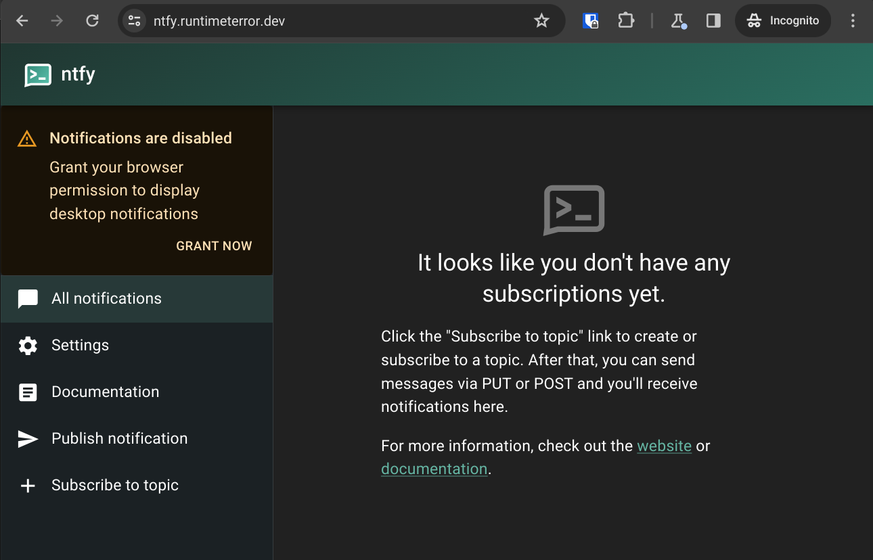Screen dimensions: 873x560
Task: Bookmark this page with the star
Action: tap(541, 21)
